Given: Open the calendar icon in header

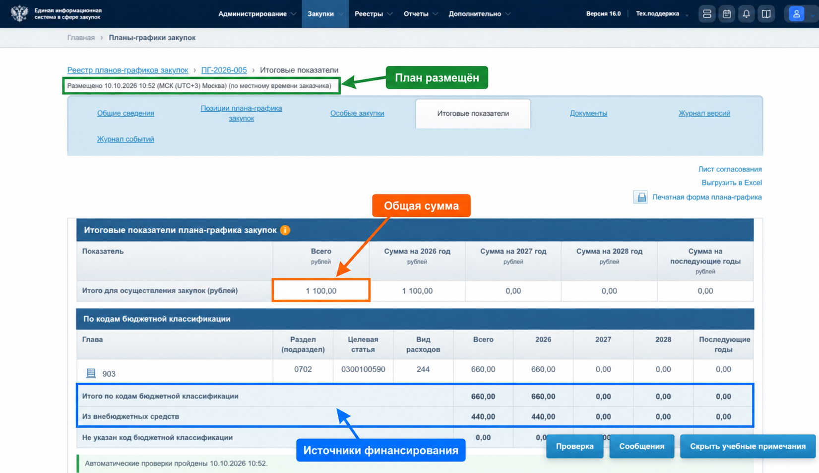Looking at the screenshot, I should coord(727,14).
